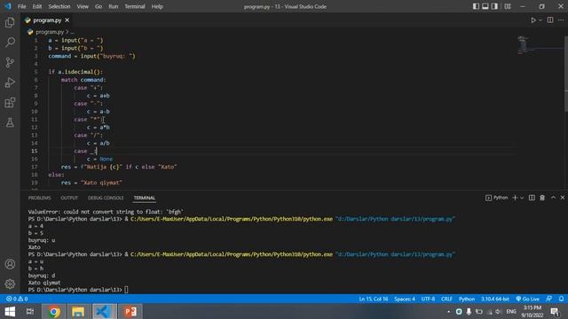This screenshot has width=568, height=319.
Task: Open the Manage gear settings
Action: pos(10,284)
